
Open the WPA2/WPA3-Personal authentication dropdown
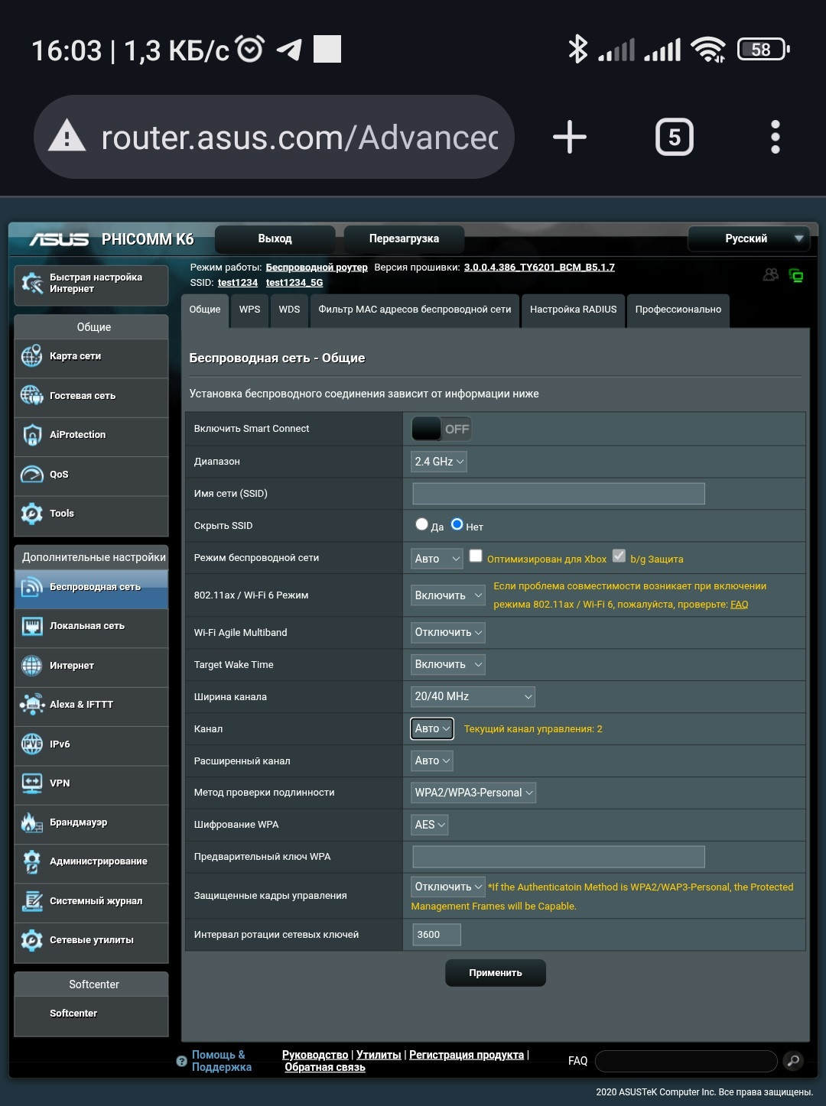473,793
